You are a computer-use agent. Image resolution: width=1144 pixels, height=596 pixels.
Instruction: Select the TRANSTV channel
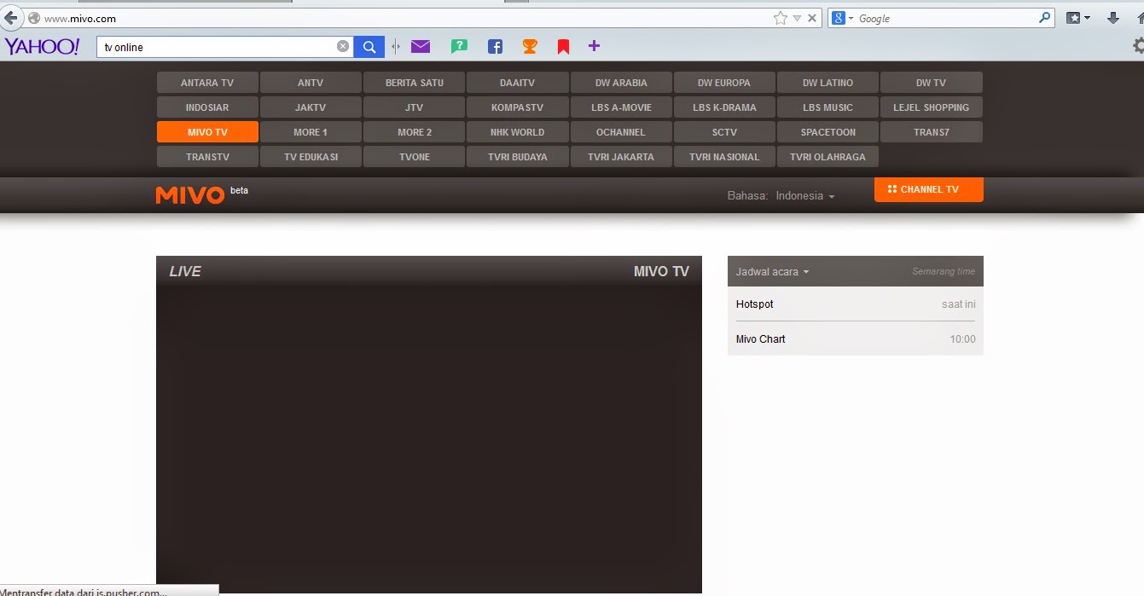207,157
